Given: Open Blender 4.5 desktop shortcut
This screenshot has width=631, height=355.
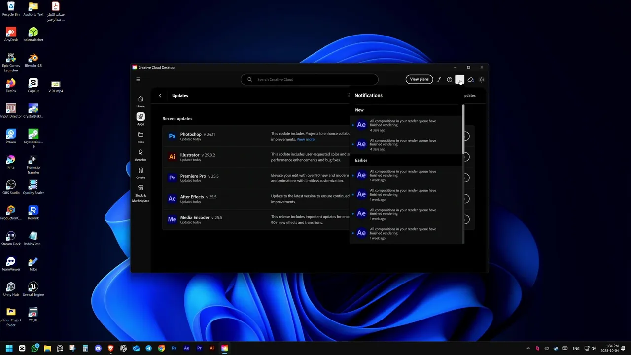Looking at the screenshot, I should point(33,60).
